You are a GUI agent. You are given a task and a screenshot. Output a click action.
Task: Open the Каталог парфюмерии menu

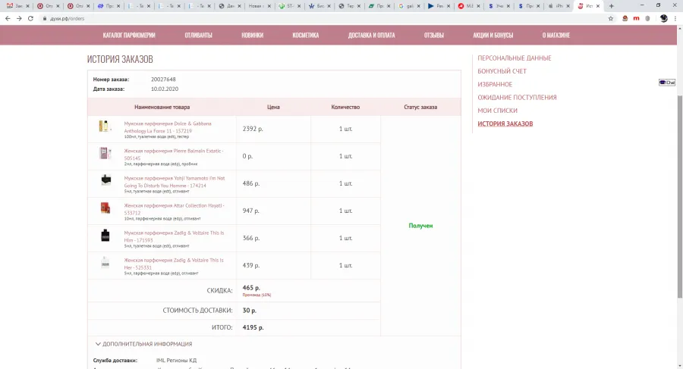pos(129,36)
